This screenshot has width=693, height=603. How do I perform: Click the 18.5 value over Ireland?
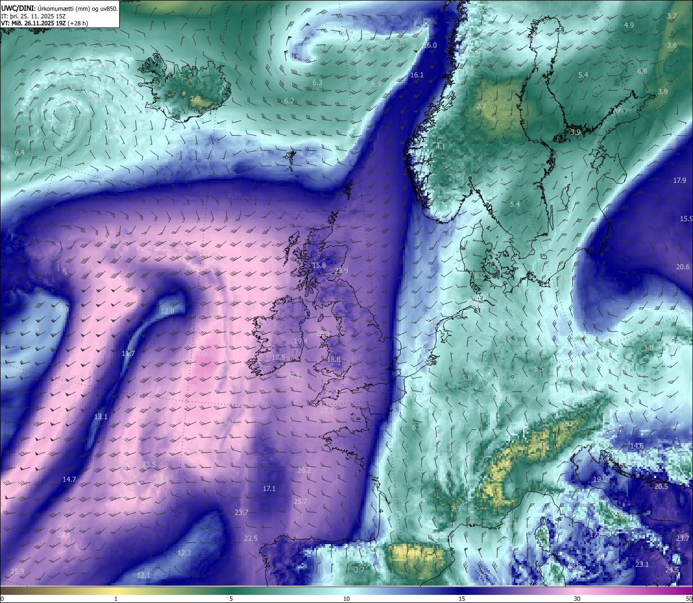tap(278, 357)
